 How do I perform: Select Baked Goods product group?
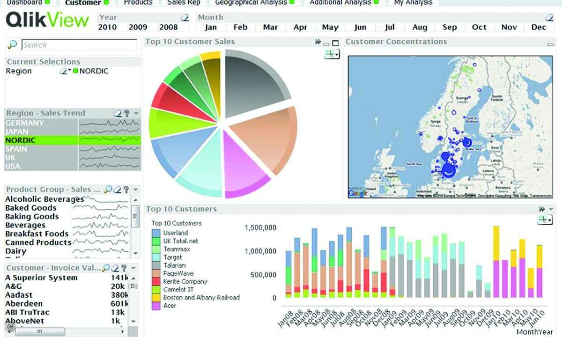[x=30, y=208]
